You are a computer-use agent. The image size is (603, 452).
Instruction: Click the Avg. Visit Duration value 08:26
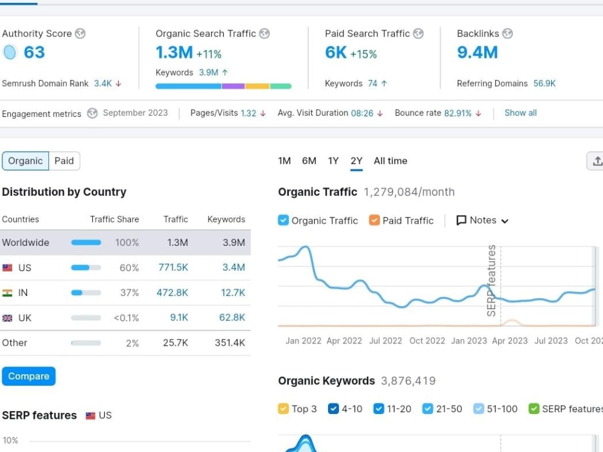(362, 113)
